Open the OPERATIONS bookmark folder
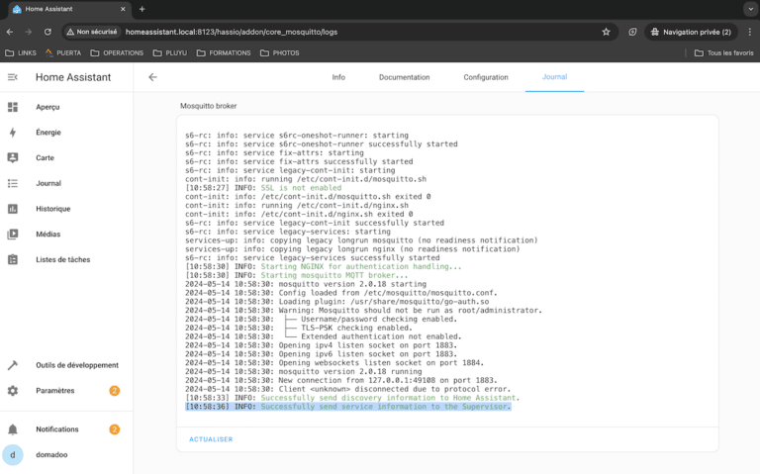760x474 pixels. coord(118,52)
